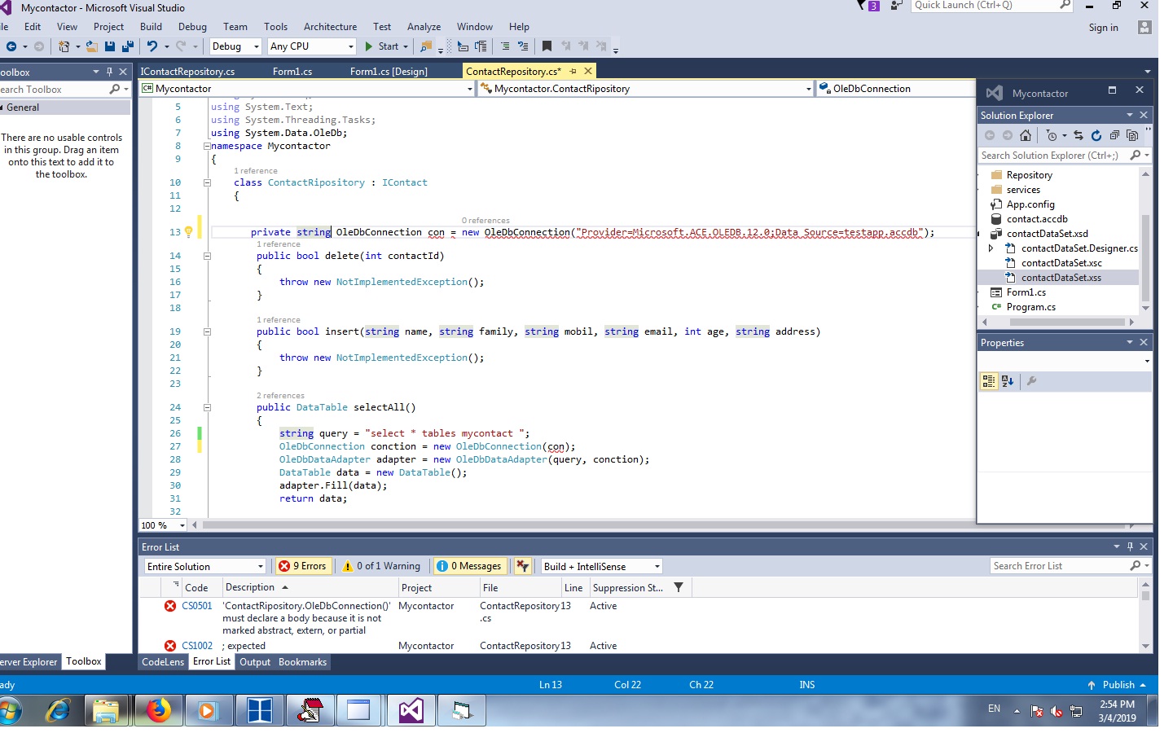
Task: Click the lightbulb quick action on line 13
Action: click(189, 232)
